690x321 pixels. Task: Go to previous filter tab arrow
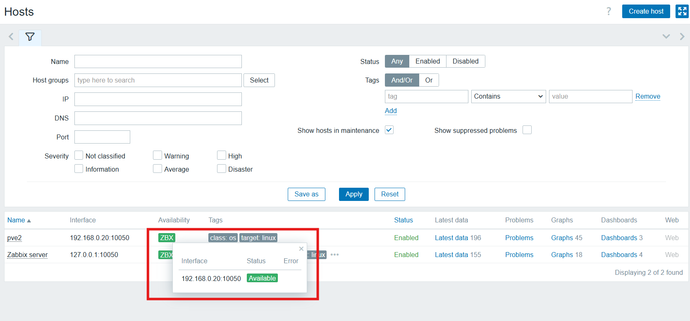11,37
